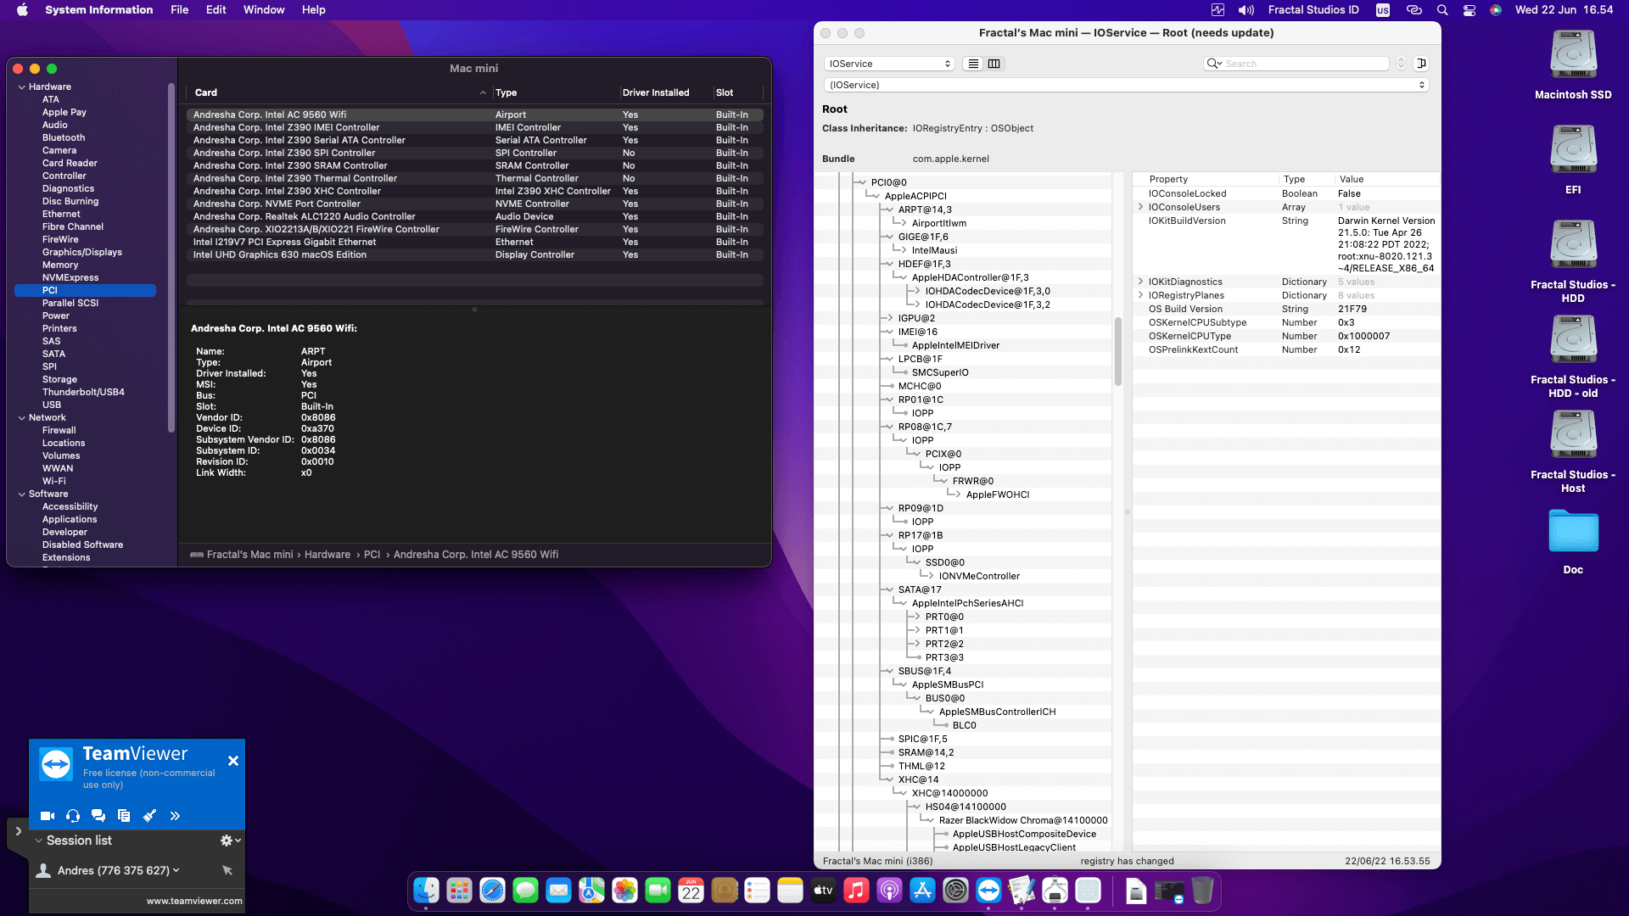Switch IORegistryExplorer to column browser view
1629x916 pixels.
(994, 64)
